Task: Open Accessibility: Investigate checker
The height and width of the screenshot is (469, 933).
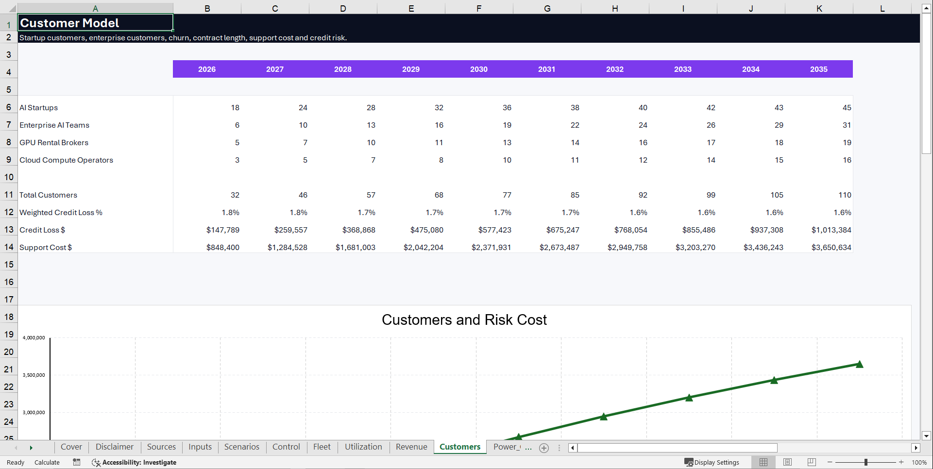Action: (x=134, y=462)
